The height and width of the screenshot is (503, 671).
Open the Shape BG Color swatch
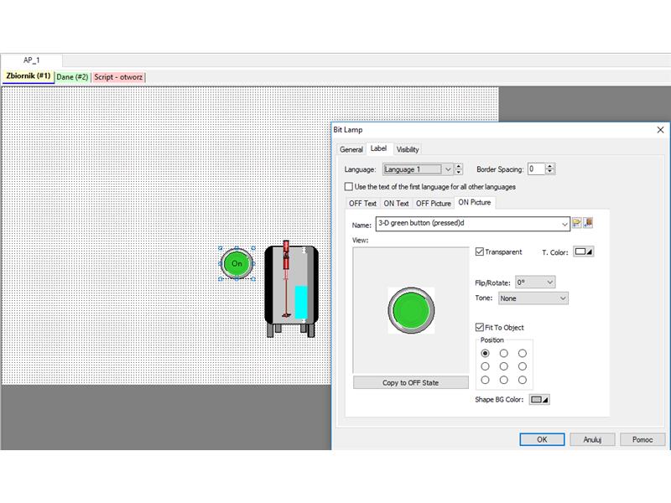539,400
